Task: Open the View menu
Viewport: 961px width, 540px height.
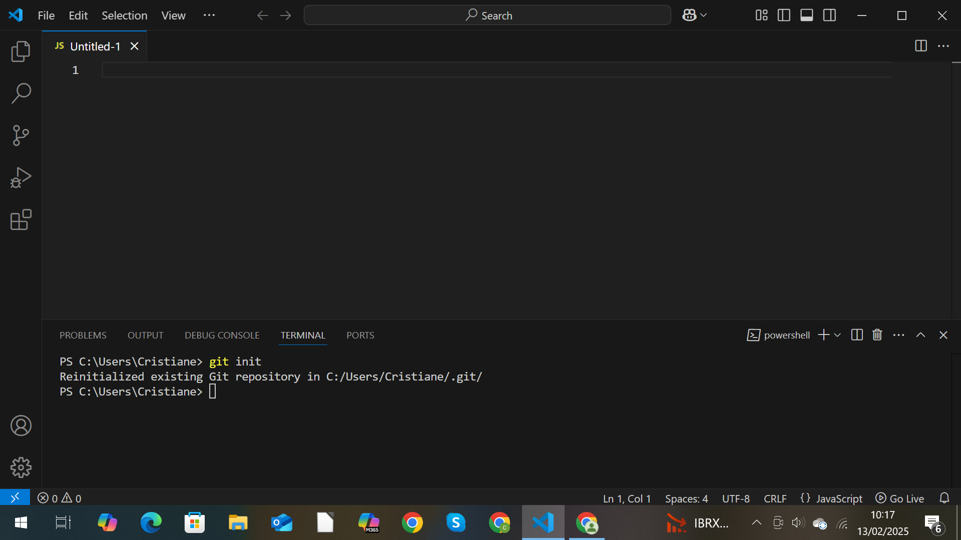Action: click(173, 15)
